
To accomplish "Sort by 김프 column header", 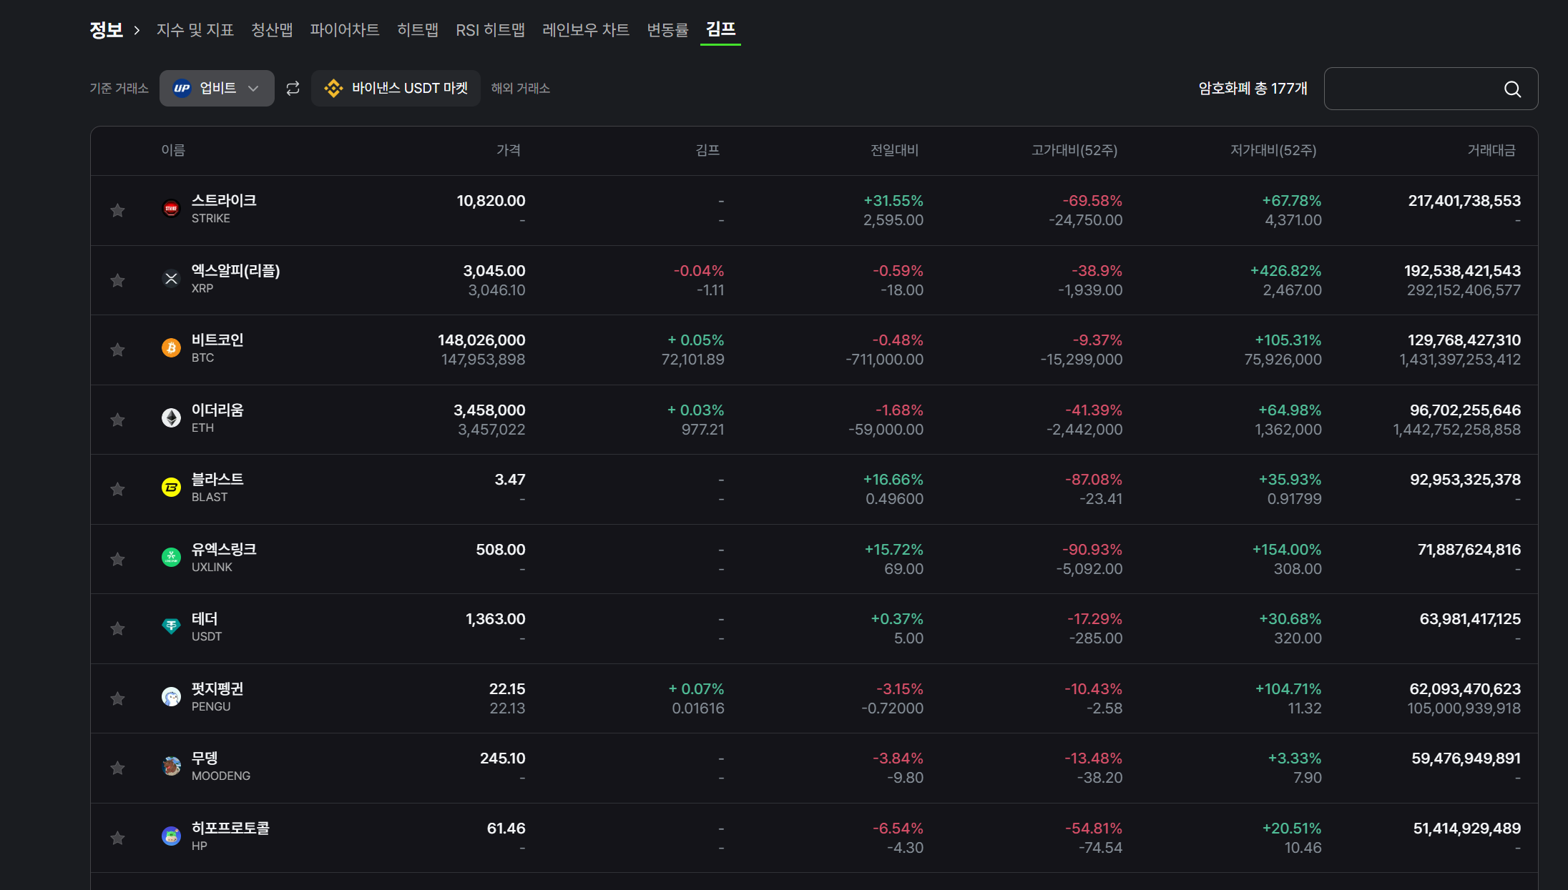I will tap(707, 150).
